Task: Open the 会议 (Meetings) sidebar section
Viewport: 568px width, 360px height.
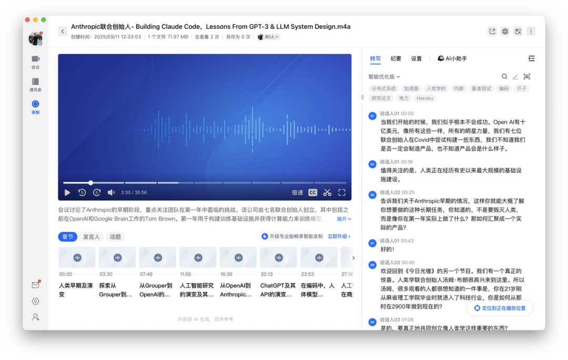Action: tap(36, 62)
